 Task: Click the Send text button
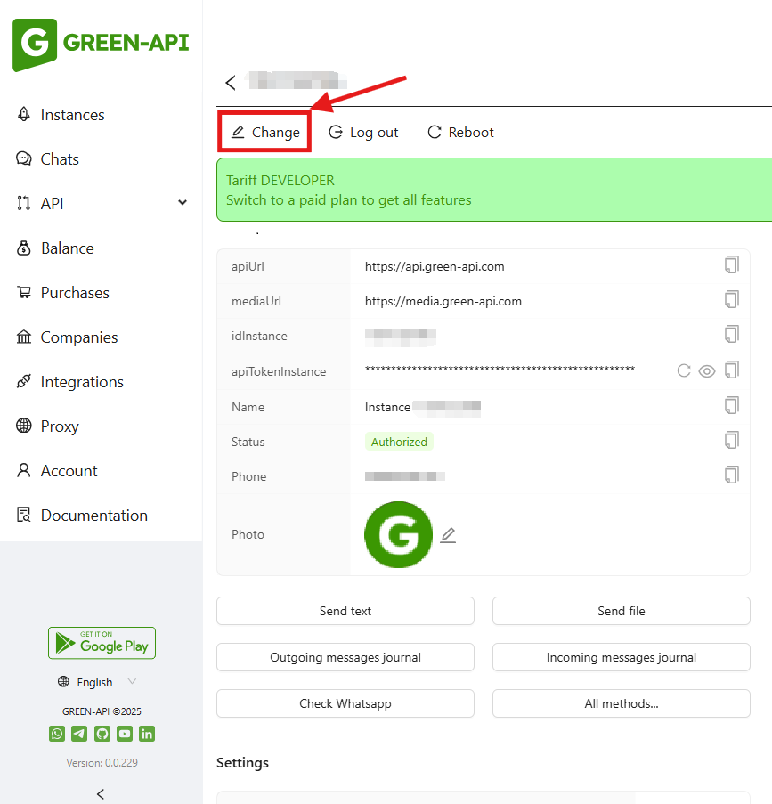pos(345,611)
